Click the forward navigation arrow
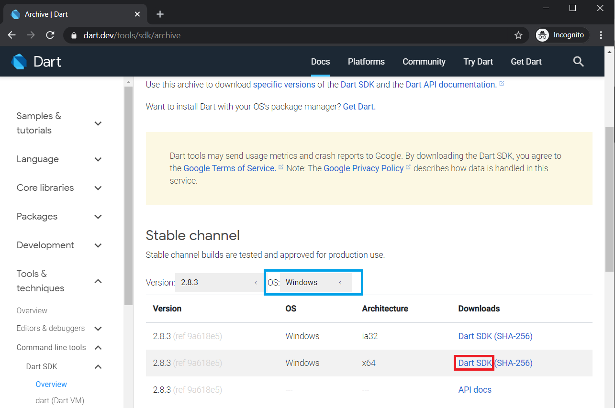The image size is (615, 408). (x=31, y=34)
